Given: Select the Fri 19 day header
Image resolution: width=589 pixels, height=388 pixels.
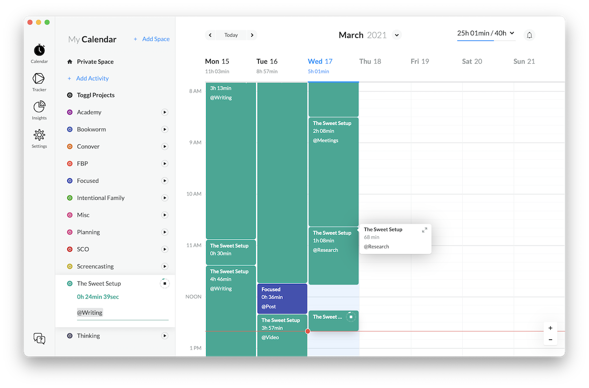Looking at the screenshot, I should coord(420,61).
